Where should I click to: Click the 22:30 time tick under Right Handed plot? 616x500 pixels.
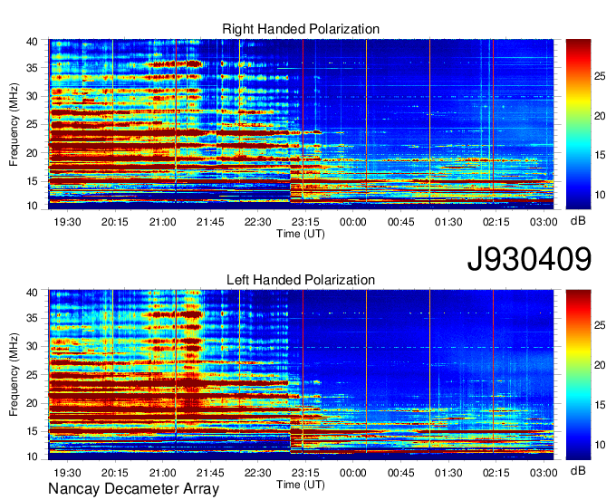(257, 222)
